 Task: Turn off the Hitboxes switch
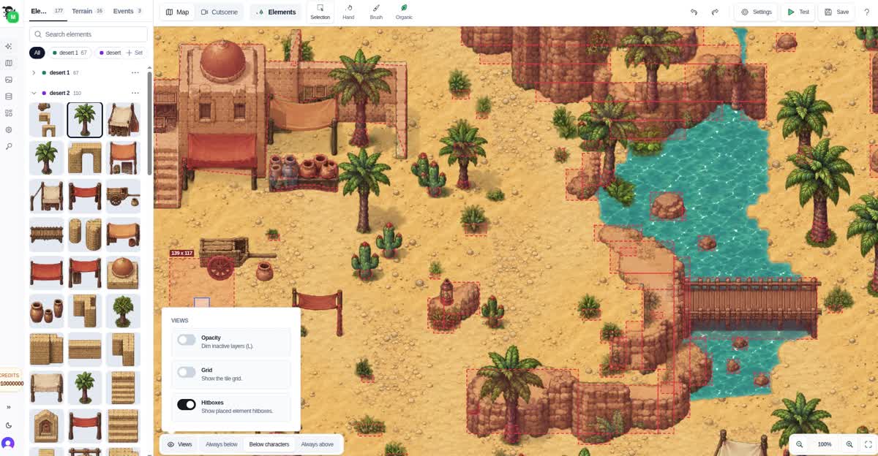[187, 404]
